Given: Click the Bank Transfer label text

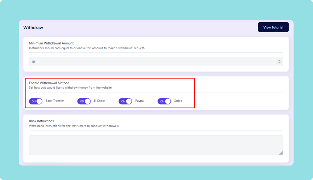Looking at the screenshot, I should (55, 101).
